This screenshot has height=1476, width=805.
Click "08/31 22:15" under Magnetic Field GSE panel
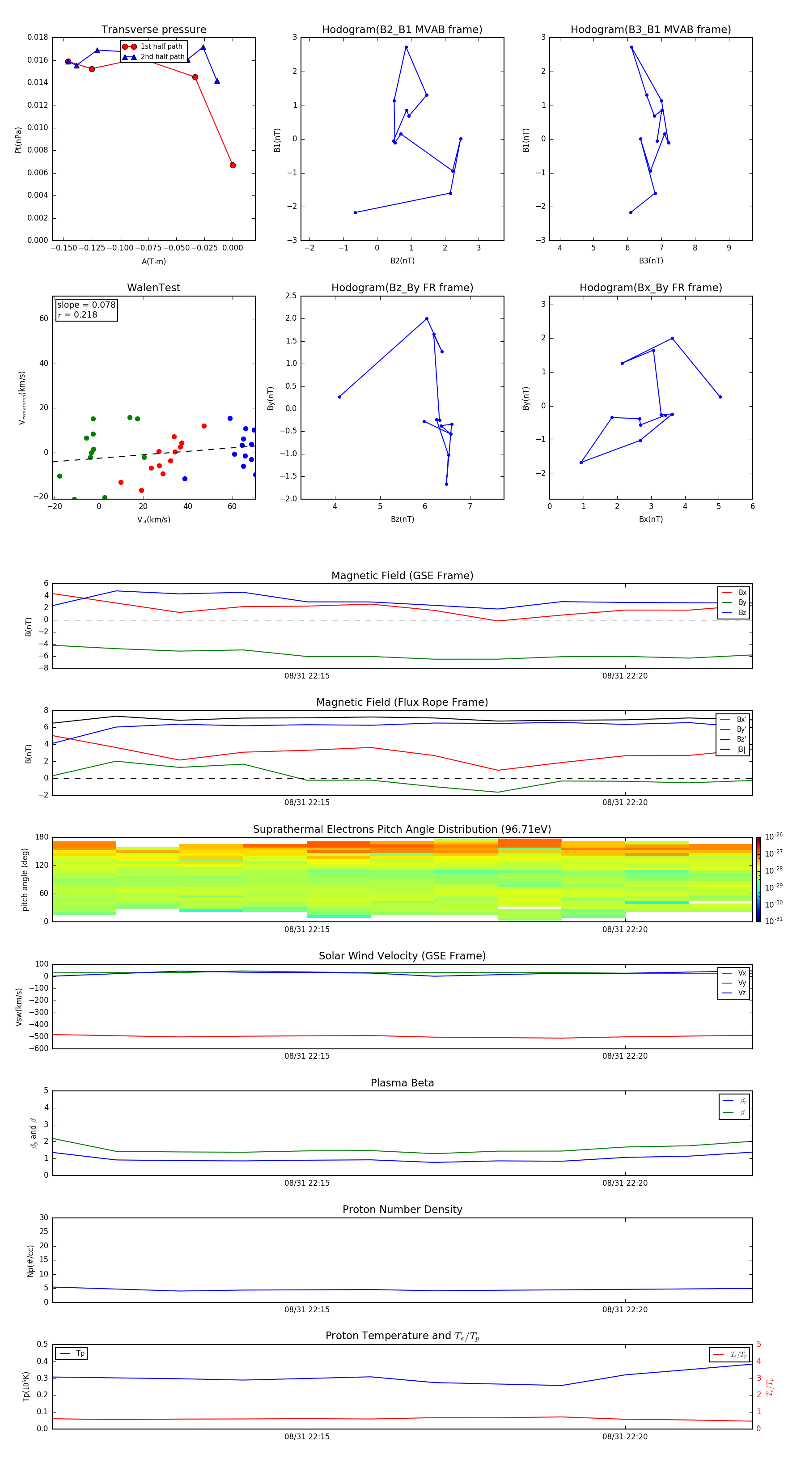click(x=307, y=676)
